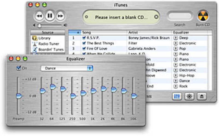This screenshot has height=136, width=219.
Task: Sort by the Equalizer column header
Action: tap(189, 32)
